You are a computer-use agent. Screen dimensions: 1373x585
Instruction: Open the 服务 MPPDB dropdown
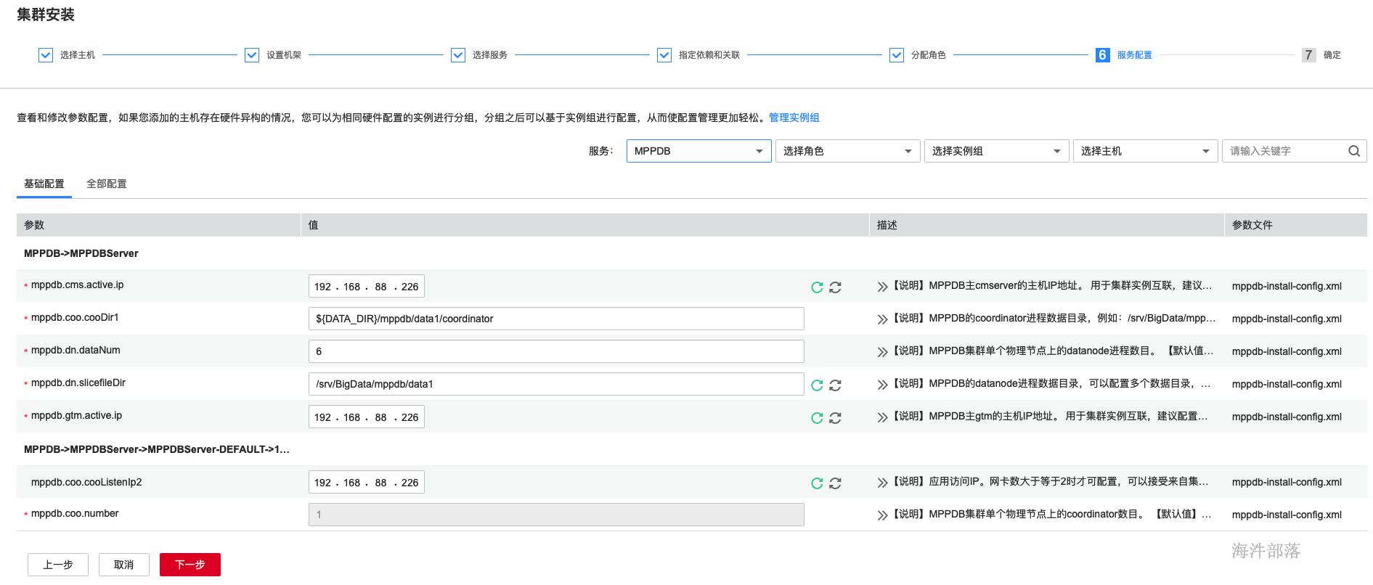[x=699, y=151]
